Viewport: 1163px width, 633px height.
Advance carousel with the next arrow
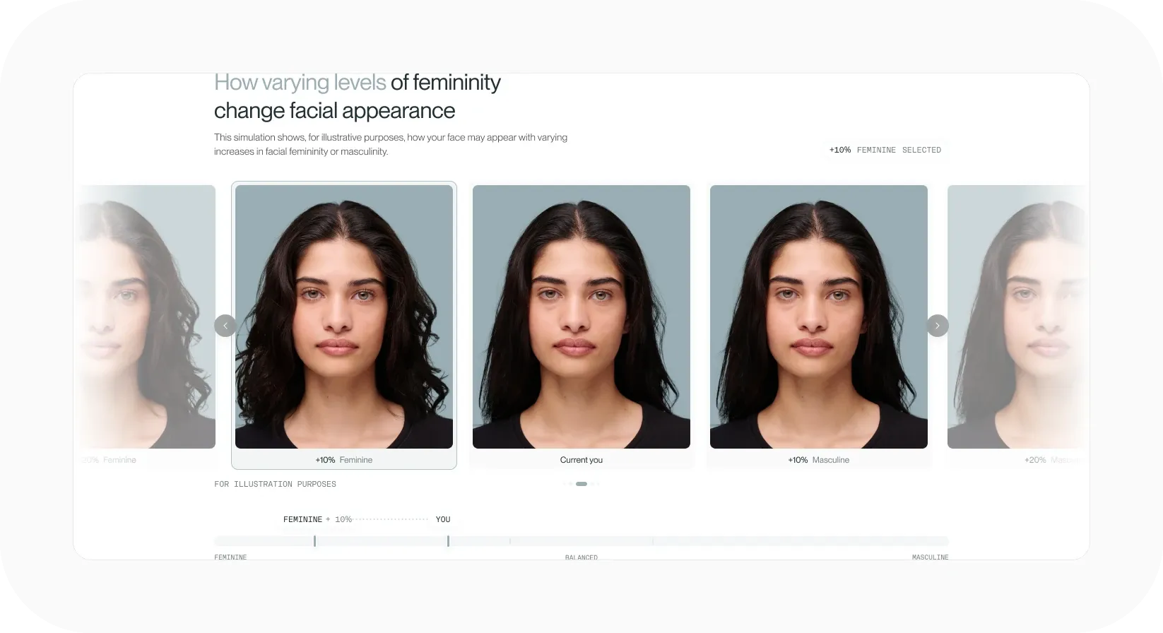tap(938, 326)
